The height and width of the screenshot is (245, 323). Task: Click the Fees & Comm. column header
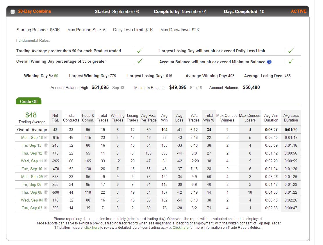pyautogui.click(x=88, y=118)
